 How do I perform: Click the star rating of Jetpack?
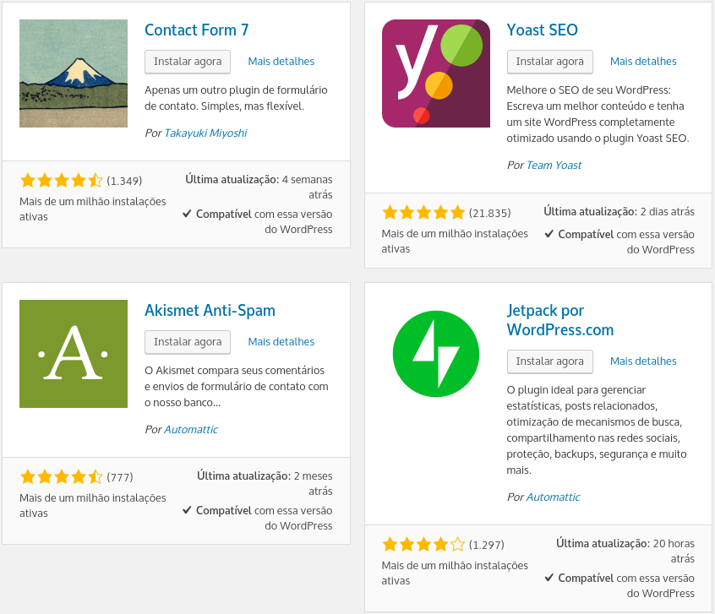pyautogui.click(x=424, y=544)
